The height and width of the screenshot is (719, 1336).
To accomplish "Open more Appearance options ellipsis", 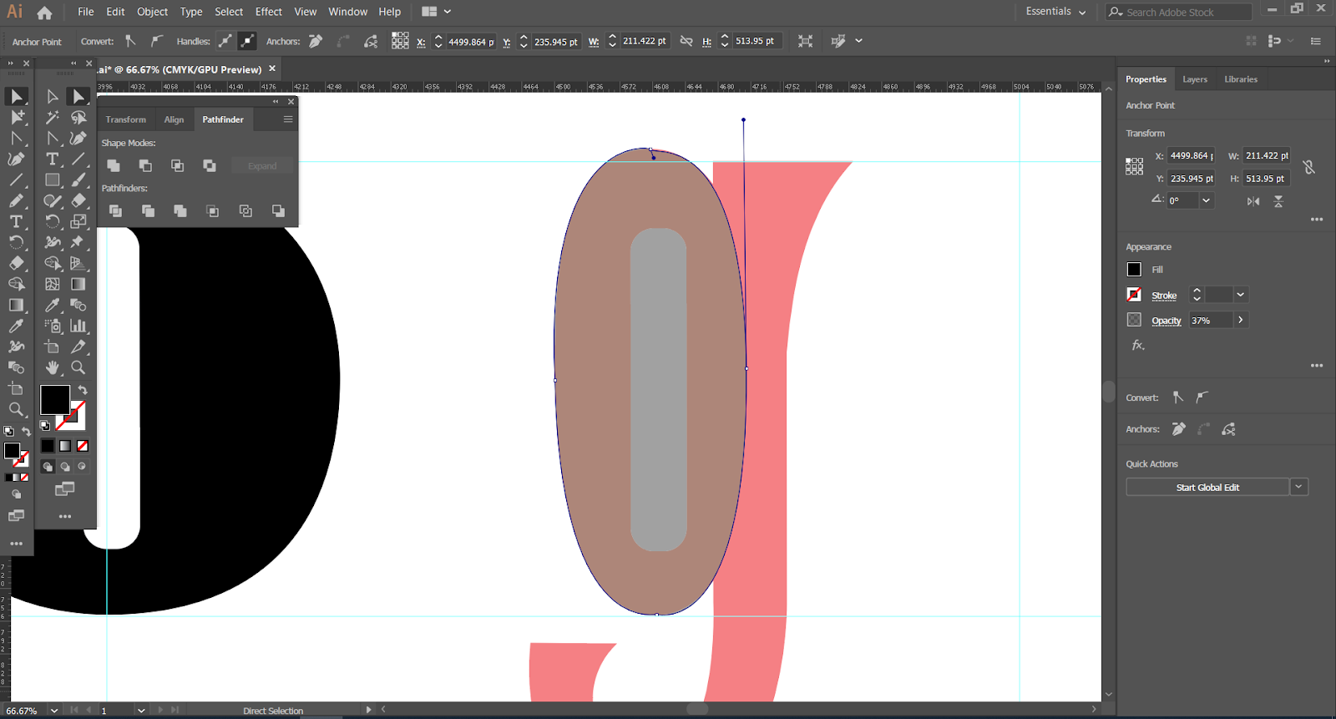I will (x=1317, y=366).
